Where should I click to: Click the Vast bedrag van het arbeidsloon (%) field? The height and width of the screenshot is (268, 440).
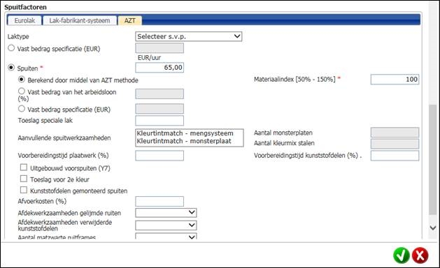[159, 94]
